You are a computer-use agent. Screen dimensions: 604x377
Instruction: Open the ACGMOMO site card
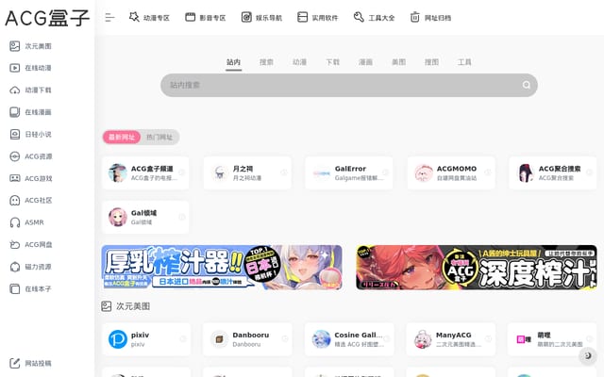click(451, 173)
